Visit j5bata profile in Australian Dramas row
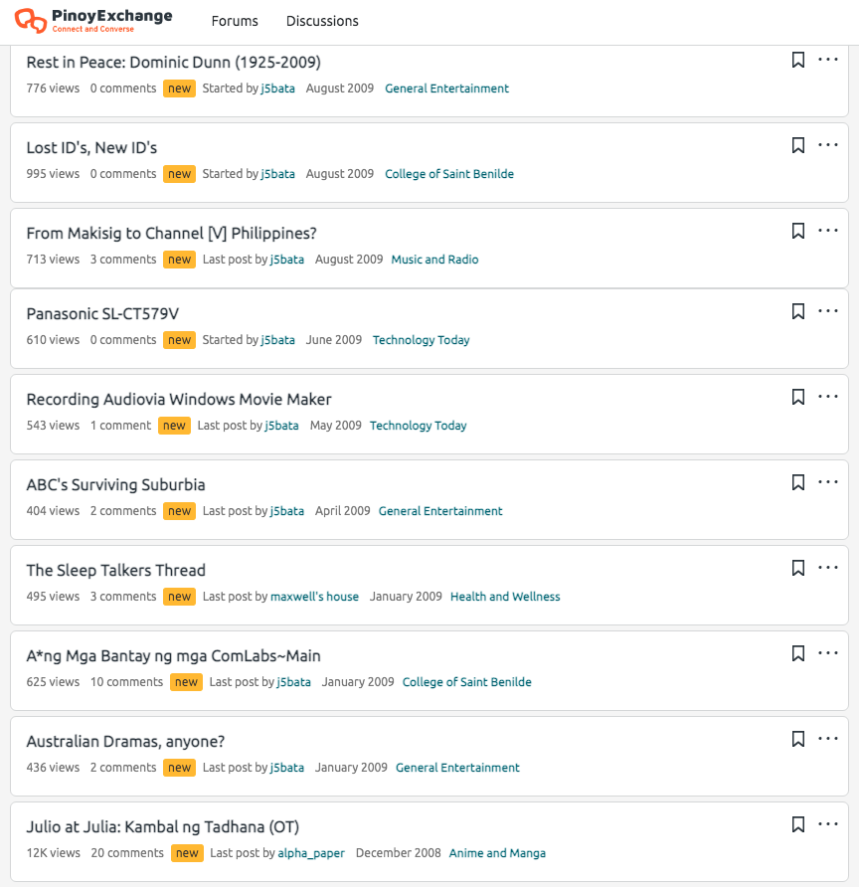 [x=286, y=768]
